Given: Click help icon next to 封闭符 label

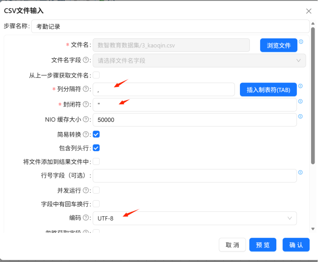Looking at the screenshot, I should point(86,104).
